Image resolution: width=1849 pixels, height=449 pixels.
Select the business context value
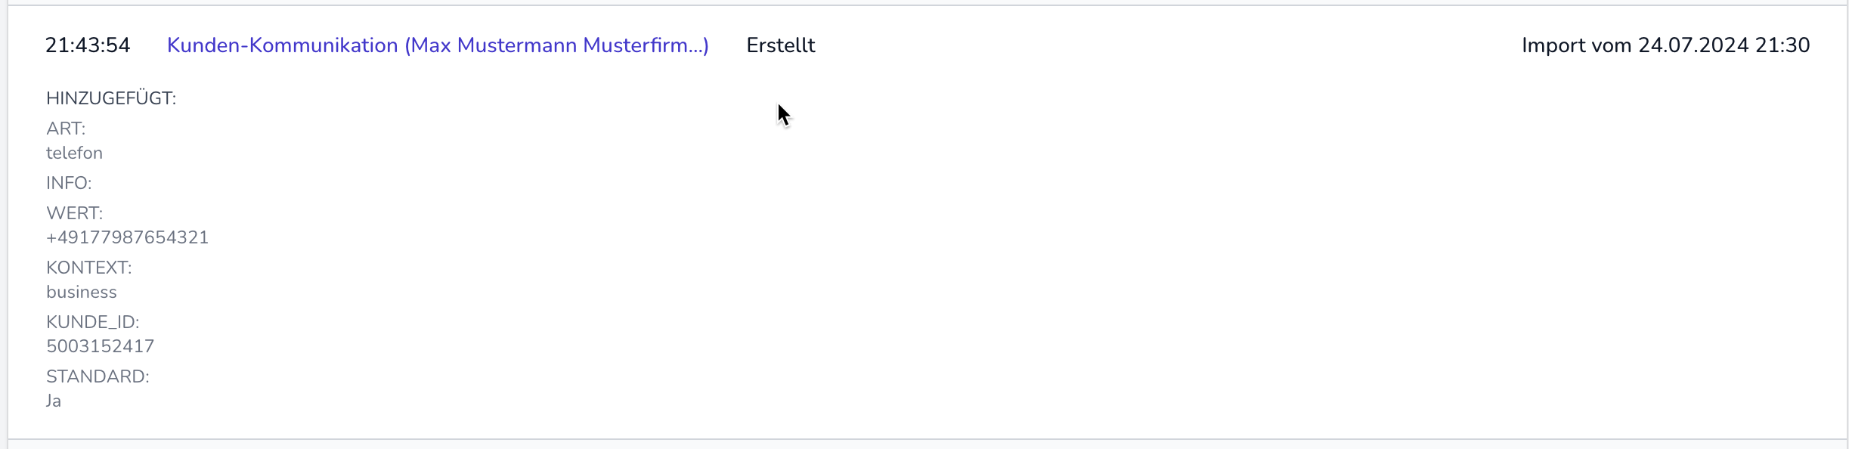82,292
